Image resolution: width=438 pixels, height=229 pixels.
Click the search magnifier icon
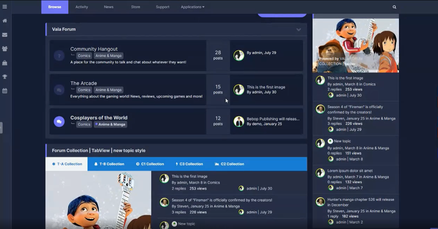point(394,7)
